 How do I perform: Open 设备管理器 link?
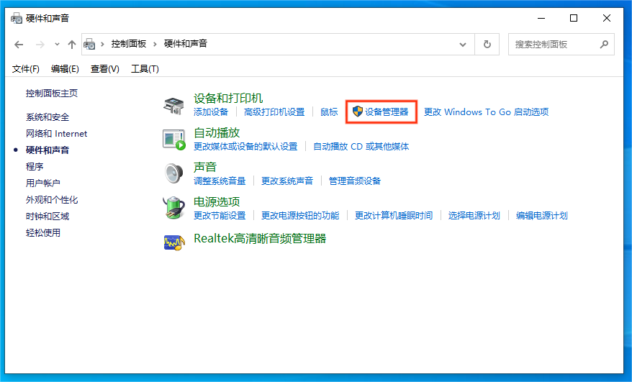click(387, 112)
